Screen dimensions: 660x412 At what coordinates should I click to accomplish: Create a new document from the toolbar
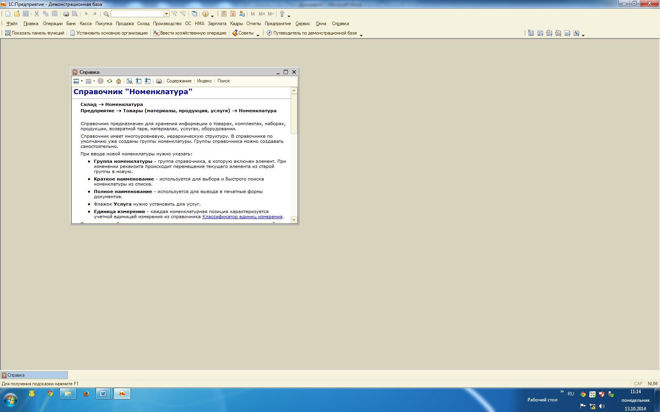tap(8, 14)
